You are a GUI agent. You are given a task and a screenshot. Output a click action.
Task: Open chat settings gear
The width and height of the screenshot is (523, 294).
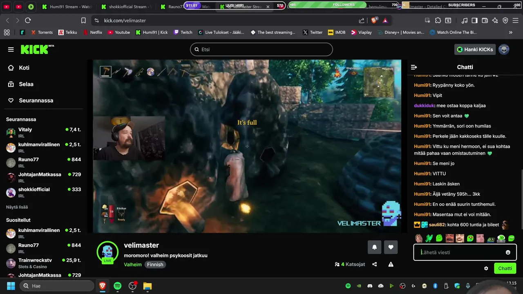486,268
